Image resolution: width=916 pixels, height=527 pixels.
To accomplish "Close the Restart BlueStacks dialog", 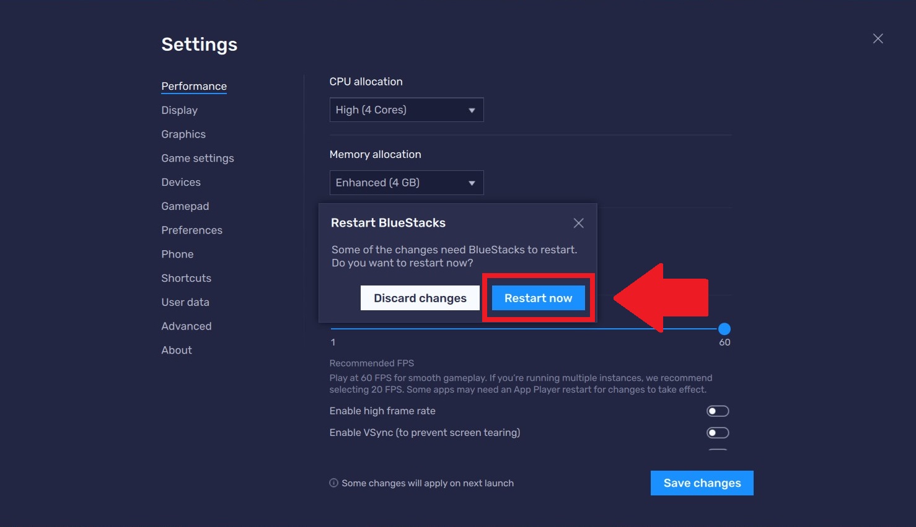I will point(578,222).
